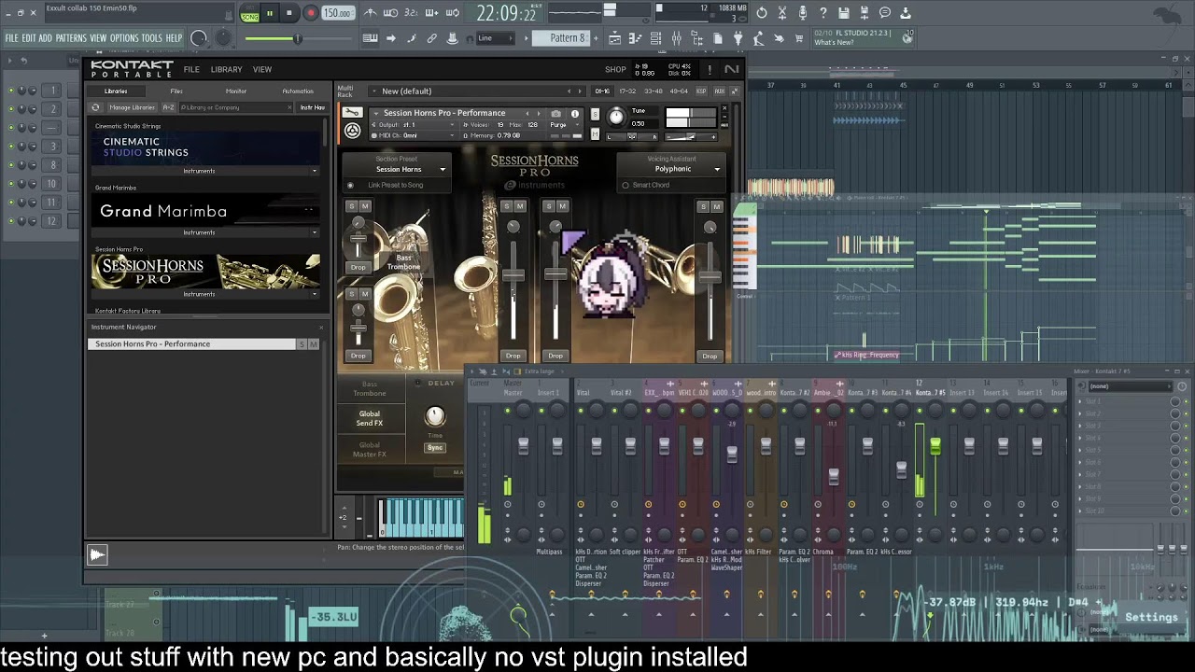This screenshot has height=672, width=1195.
Task: Click the Global Send FX button
Action: (370, 418)
